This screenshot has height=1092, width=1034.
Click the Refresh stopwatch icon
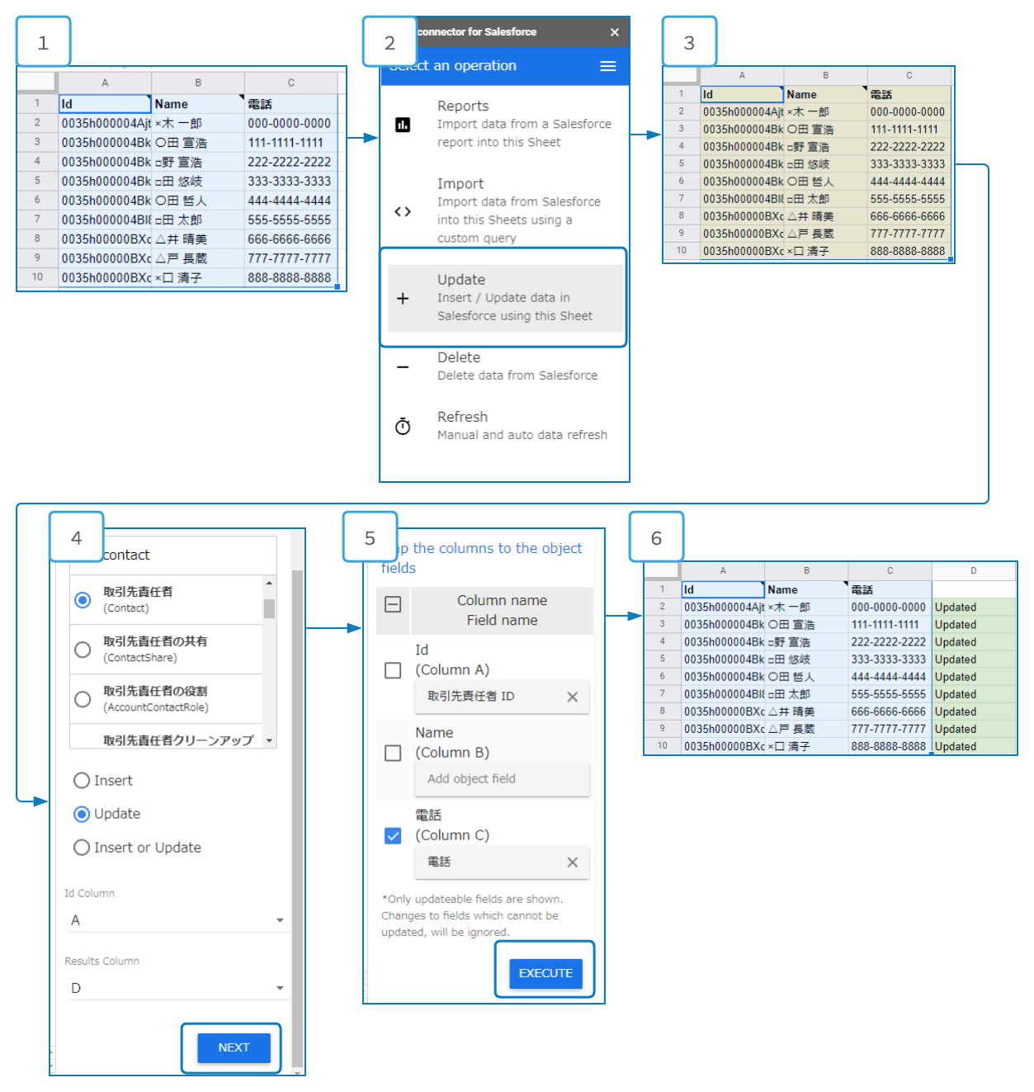click(x=403, y=426)
